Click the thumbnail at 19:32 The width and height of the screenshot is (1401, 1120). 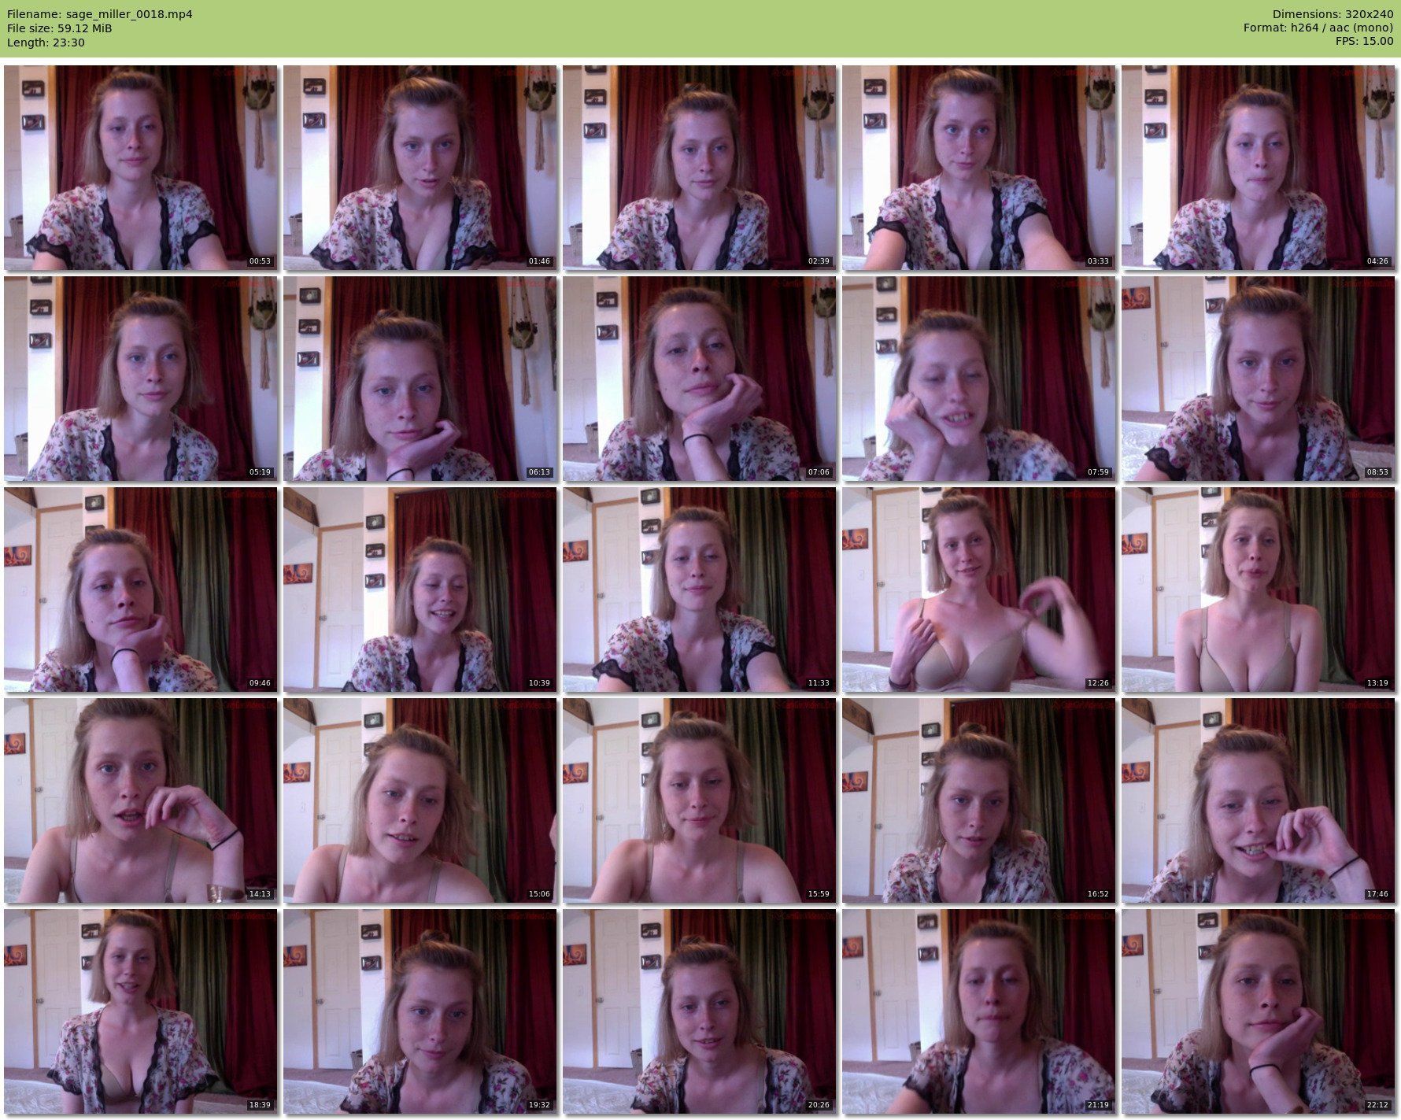click(x=420, y=1011)
